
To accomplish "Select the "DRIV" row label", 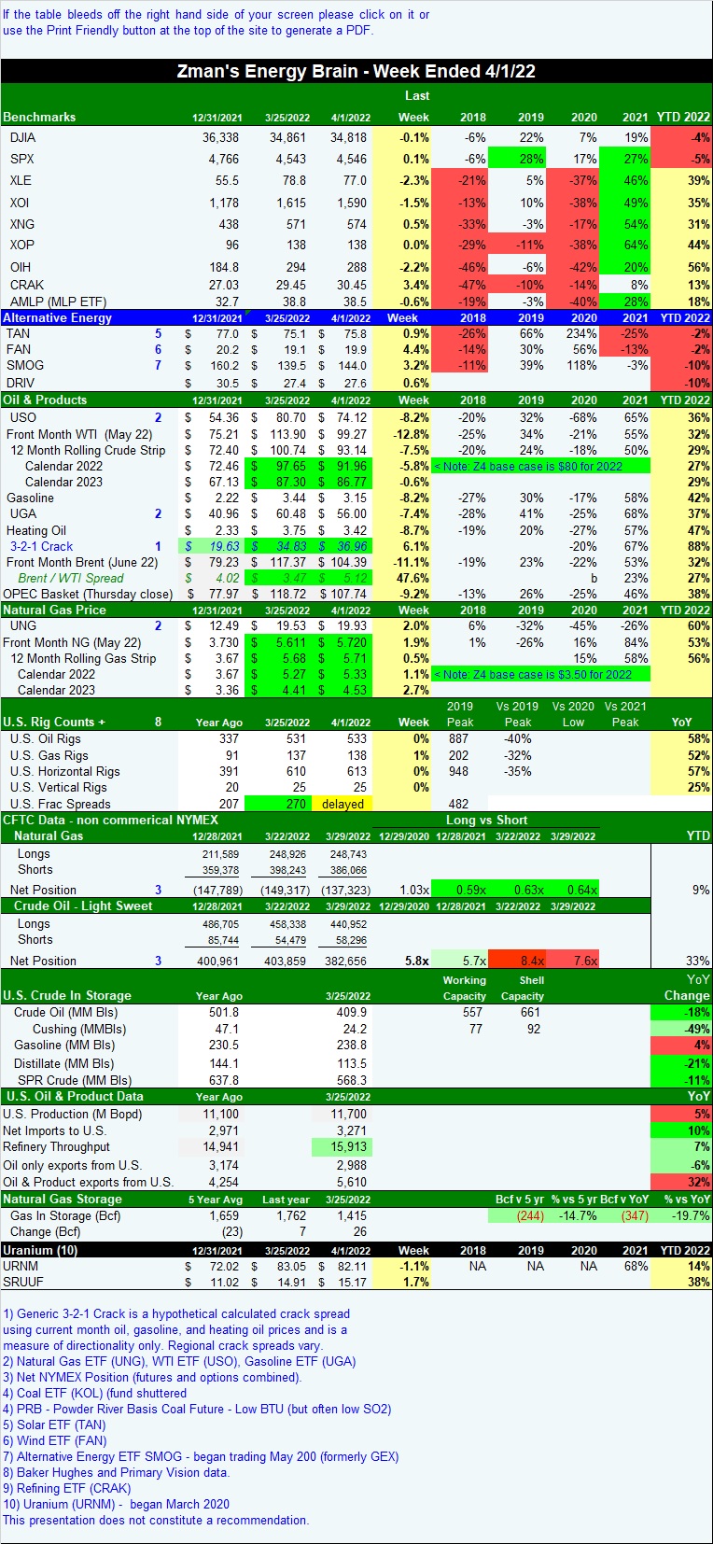I will pyautogui.click(x=21, y=383).
